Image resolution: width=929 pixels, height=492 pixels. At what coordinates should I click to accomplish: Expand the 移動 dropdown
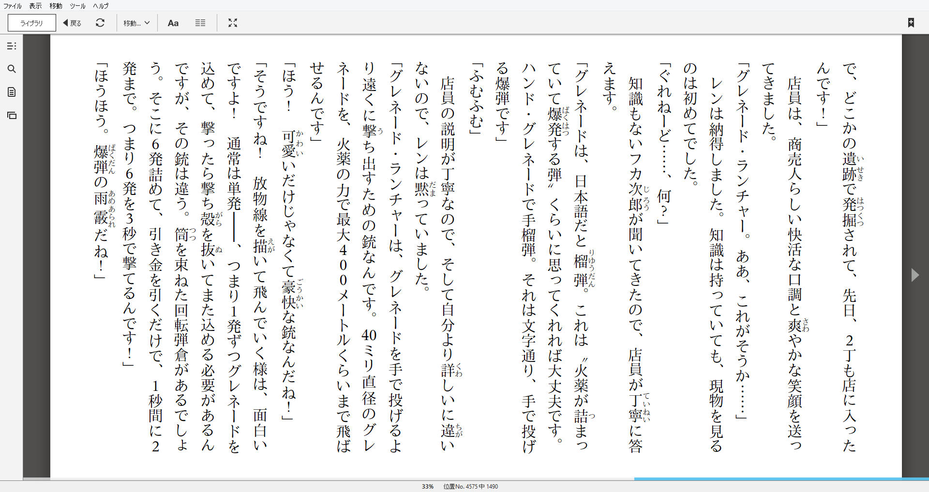coord(136,23)
